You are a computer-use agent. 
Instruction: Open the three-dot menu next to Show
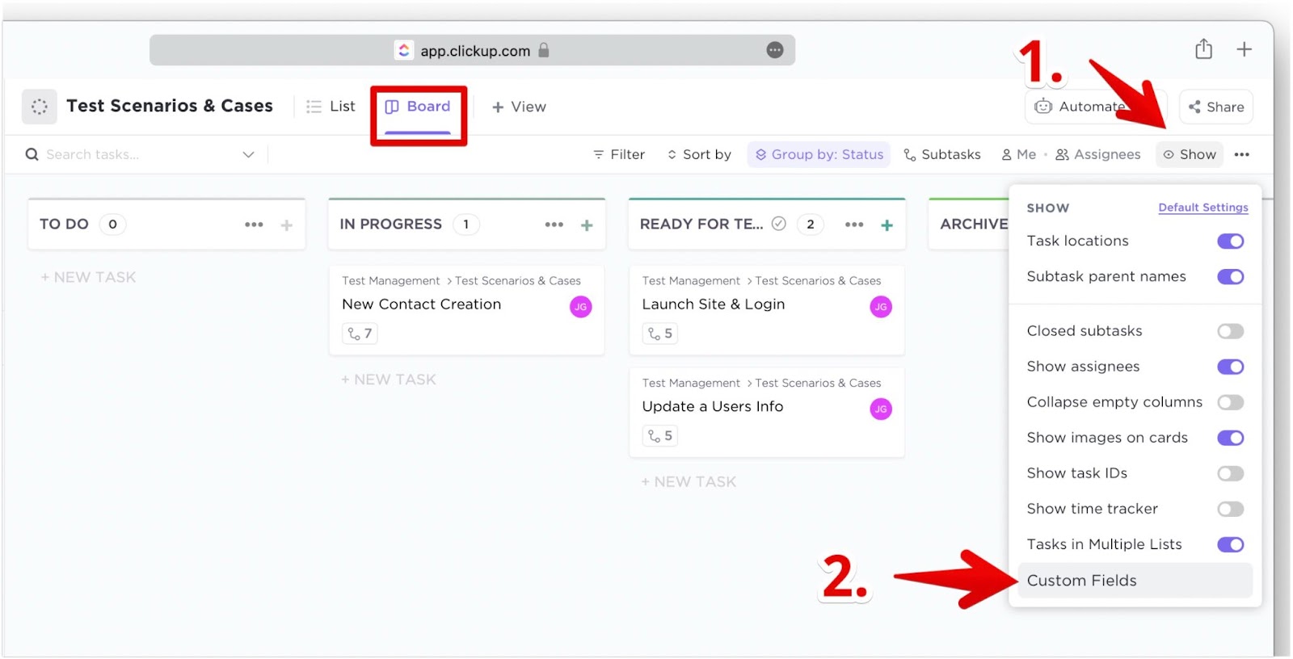[x=1241, y=154]
